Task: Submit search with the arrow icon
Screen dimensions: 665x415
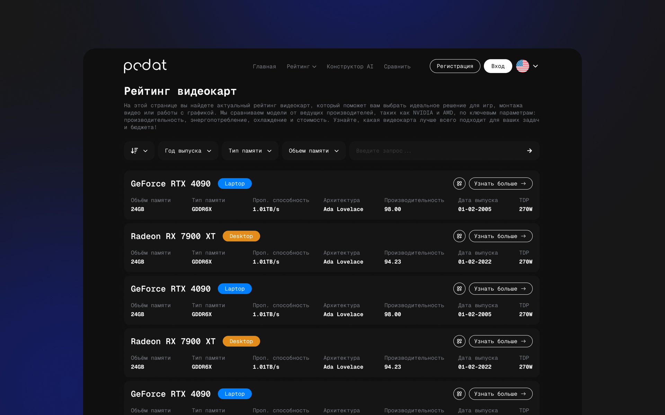Action: 529,151
